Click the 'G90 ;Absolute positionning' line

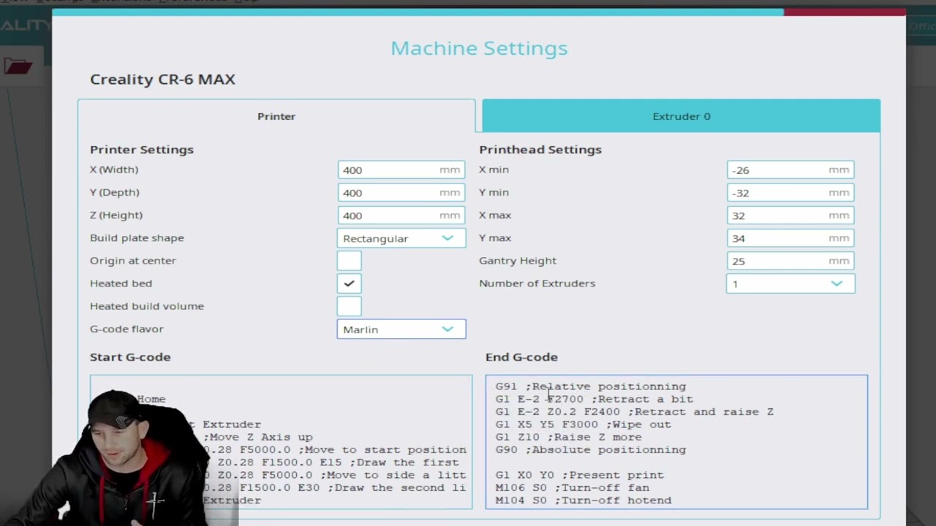tap(591, 449)
